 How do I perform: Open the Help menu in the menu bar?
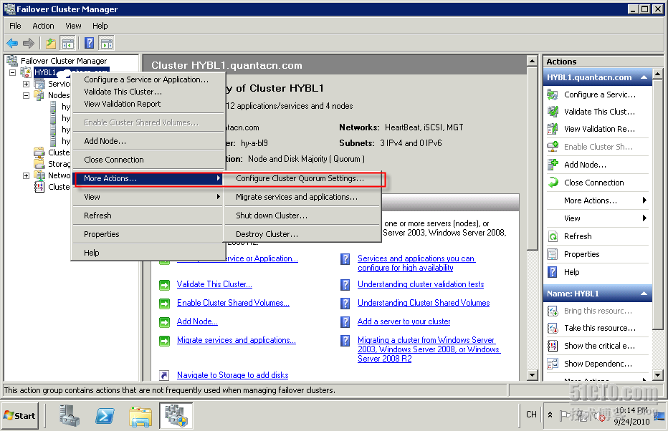(x=100, y=26)
